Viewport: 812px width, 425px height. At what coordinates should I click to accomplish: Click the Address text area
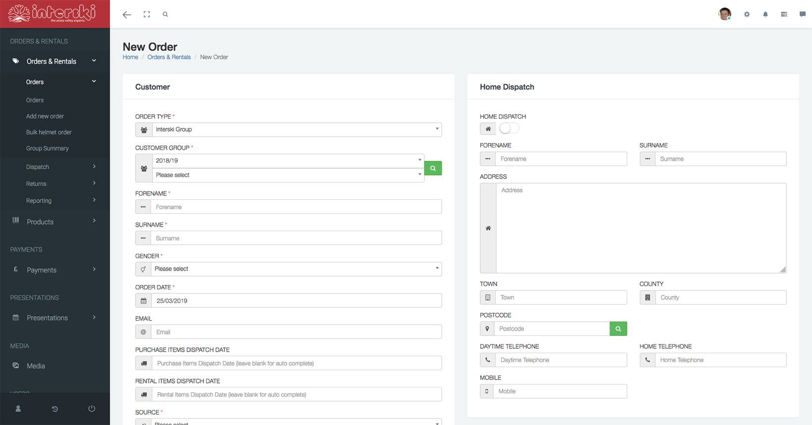coord(641,228)
